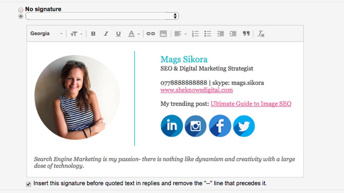Open the signature account dropdown

click(102, 16)
